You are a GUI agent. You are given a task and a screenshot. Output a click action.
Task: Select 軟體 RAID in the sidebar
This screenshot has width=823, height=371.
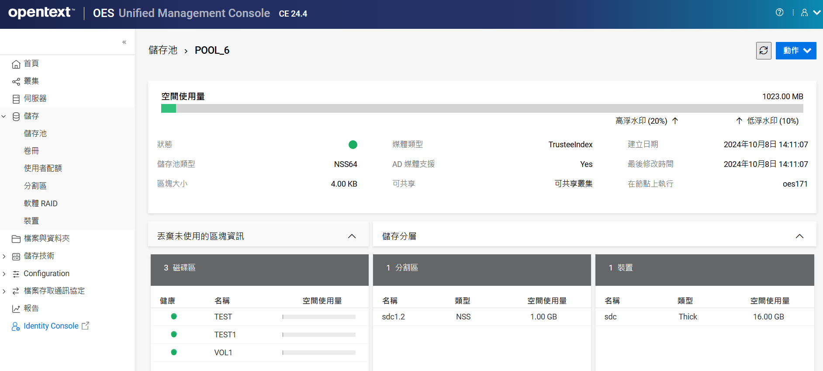point(41,203)
